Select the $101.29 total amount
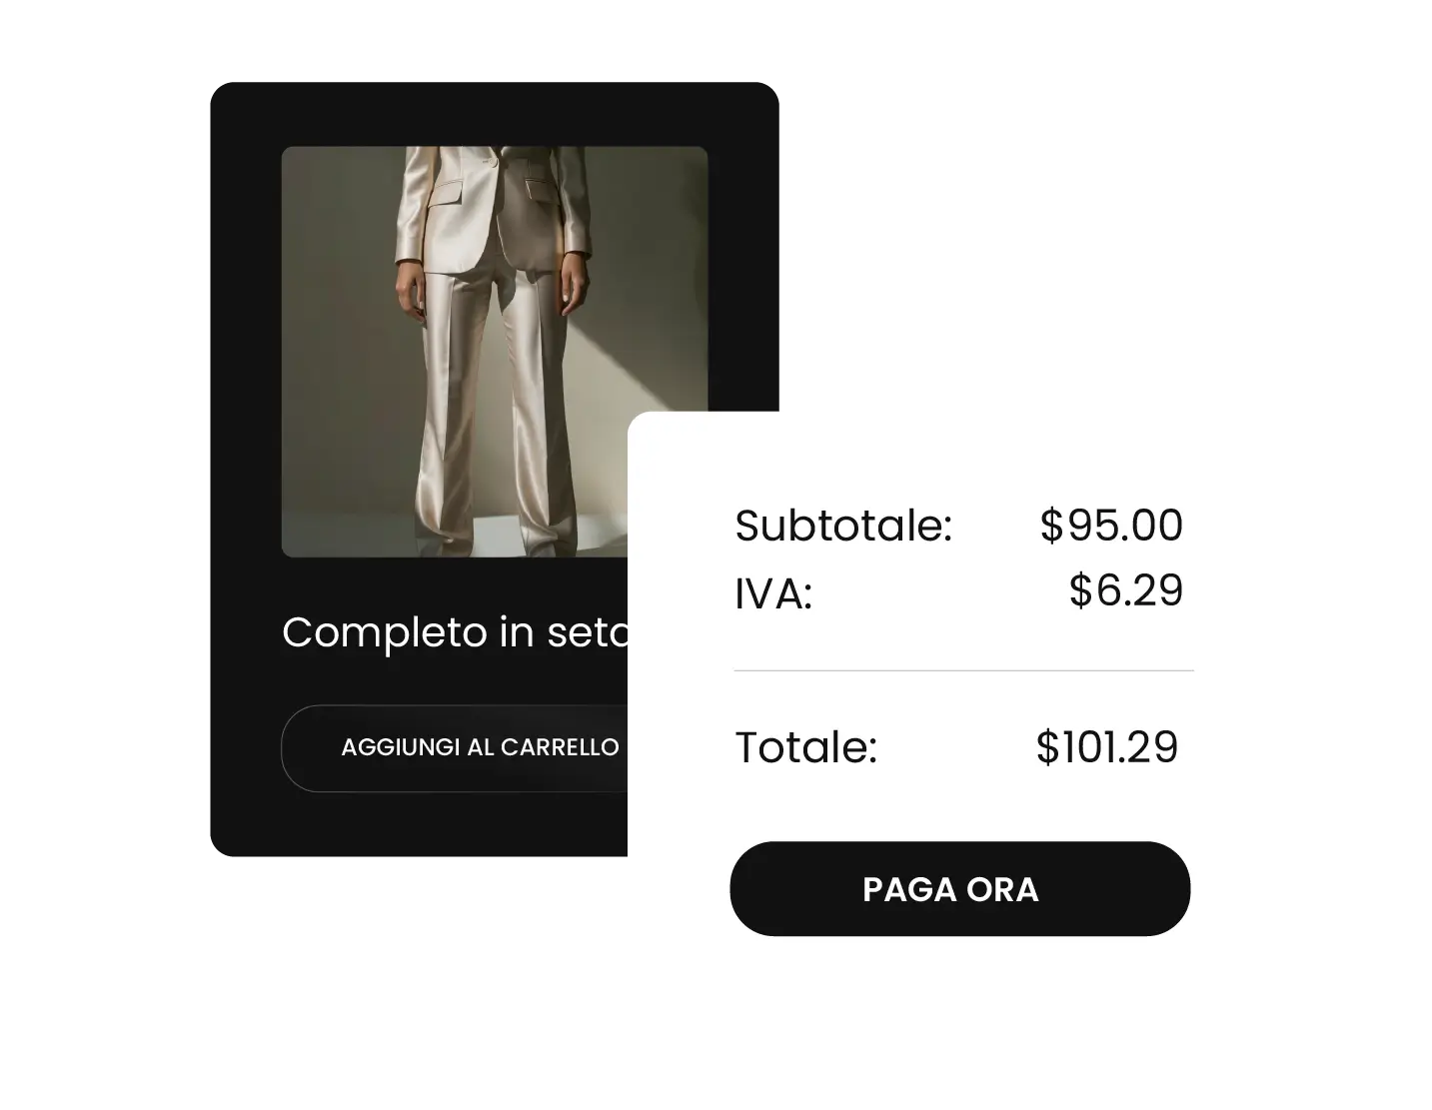Viewport: 1432px width, 1110px height. [1107, 747]
